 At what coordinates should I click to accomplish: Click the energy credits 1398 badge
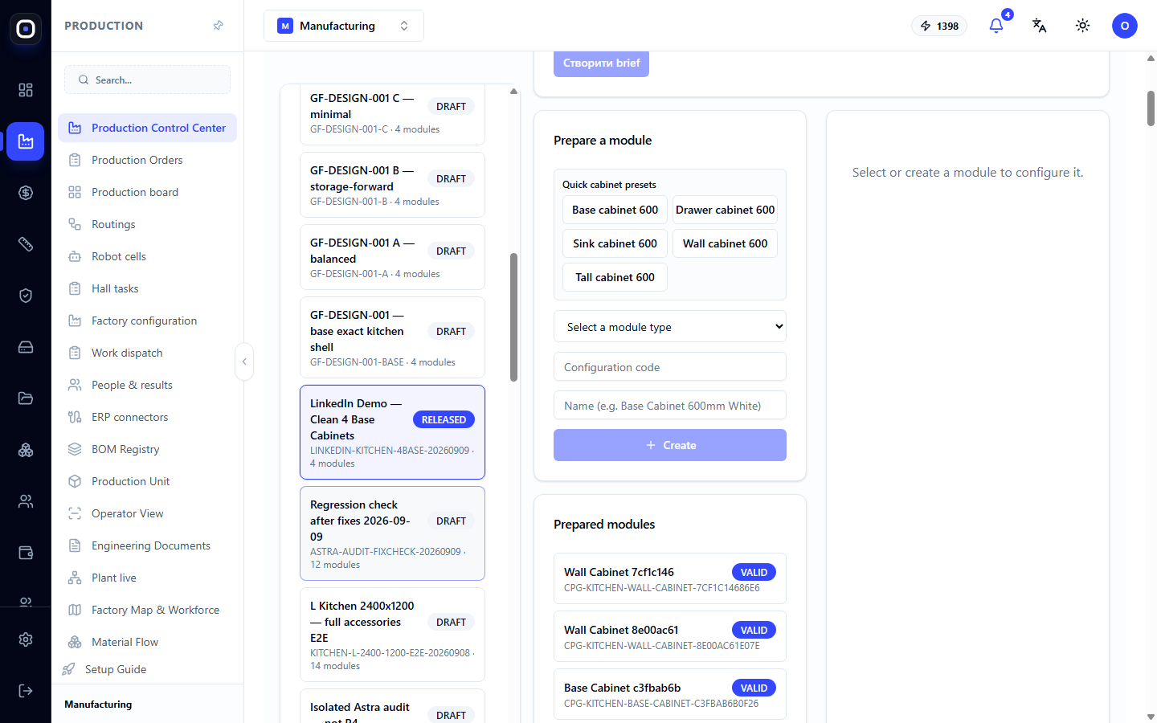(939, 26)
